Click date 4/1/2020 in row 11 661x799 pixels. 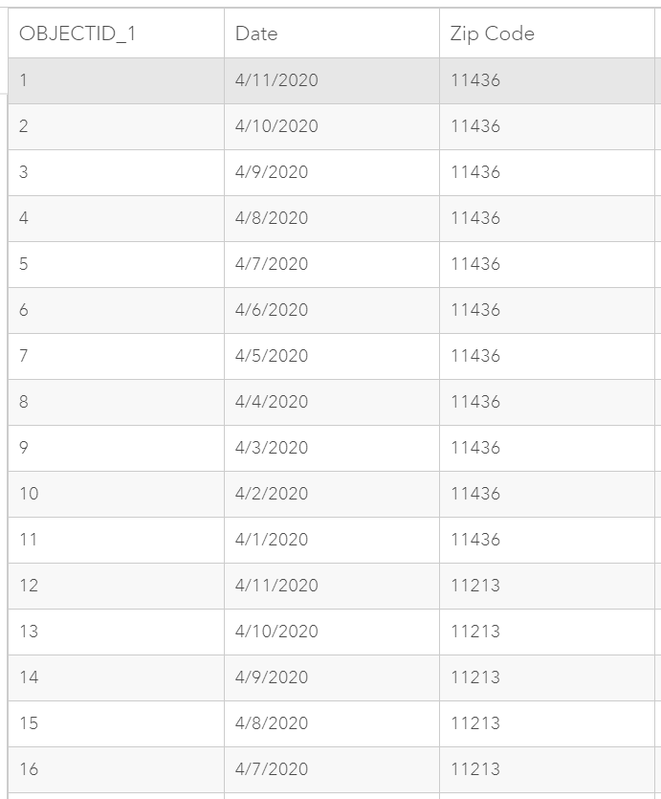272,539
